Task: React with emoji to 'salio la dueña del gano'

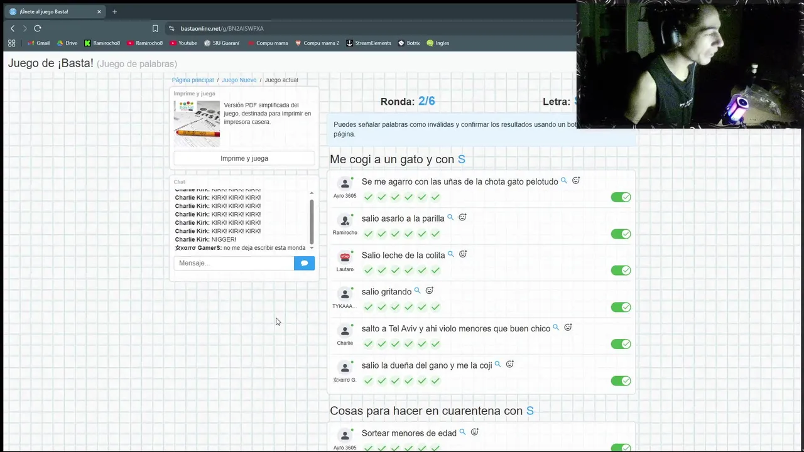Action: point(510,364)
